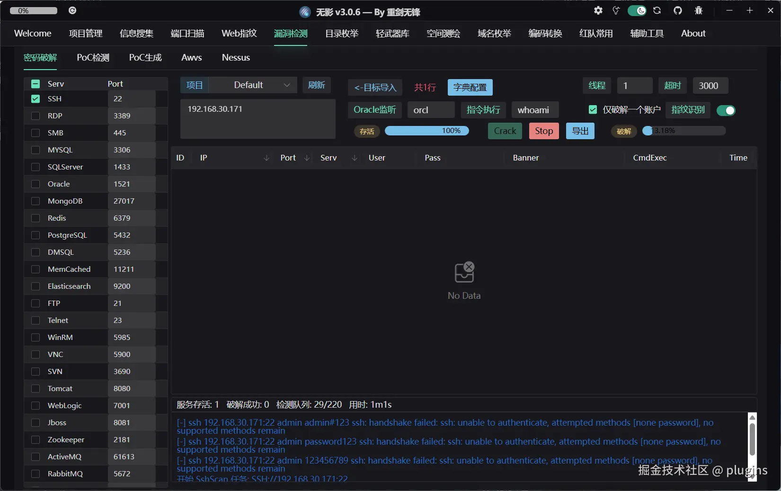Click the command field containing whoami
The height and width of the screenshot is (491, 781).
(535, 110)
